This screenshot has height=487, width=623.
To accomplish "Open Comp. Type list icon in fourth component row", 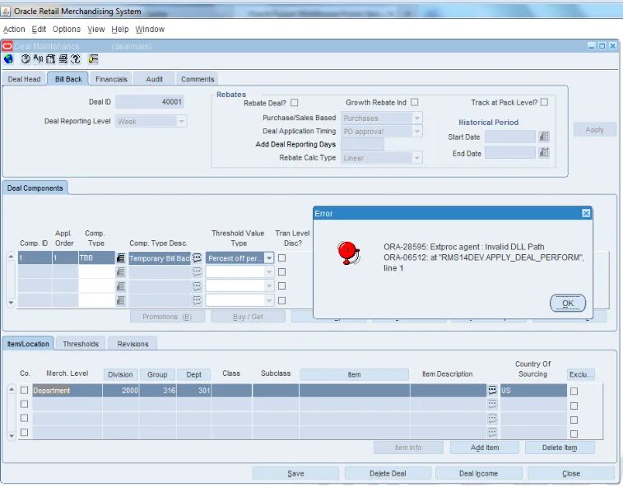I will pos(121,301).
